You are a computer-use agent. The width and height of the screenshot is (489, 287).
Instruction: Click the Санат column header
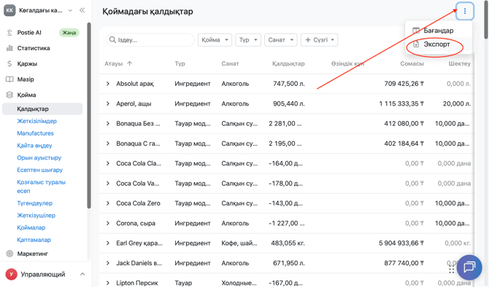tap(230, 63)
